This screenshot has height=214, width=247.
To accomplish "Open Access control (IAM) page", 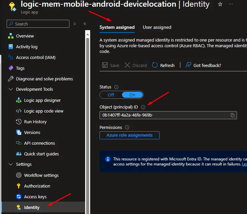I will 36,57.
